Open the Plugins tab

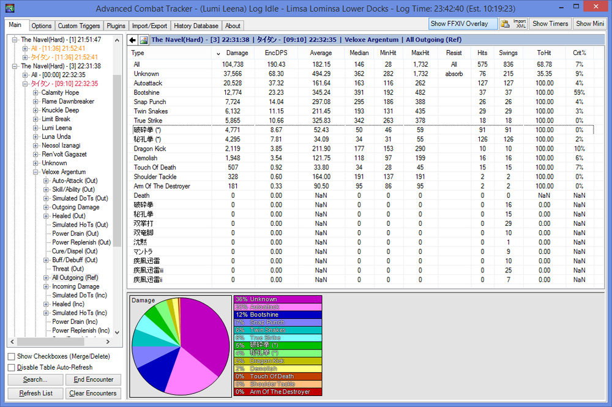tap(116, 26)
